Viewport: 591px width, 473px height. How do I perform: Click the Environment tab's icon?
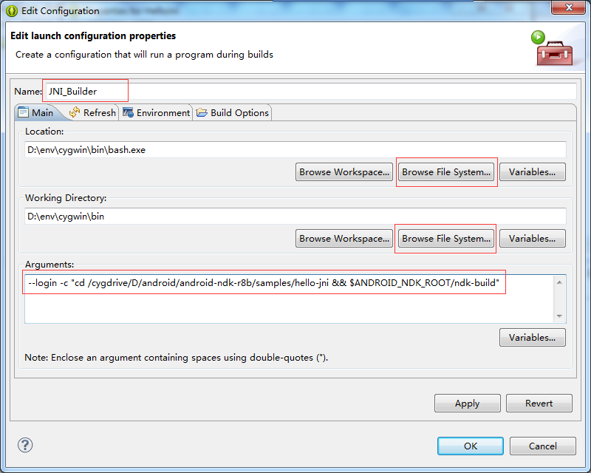tap(128, 112)
